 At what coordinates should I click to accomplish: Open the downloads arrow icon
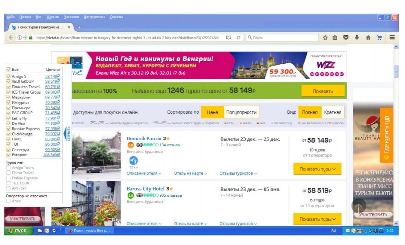click(357, 38)
